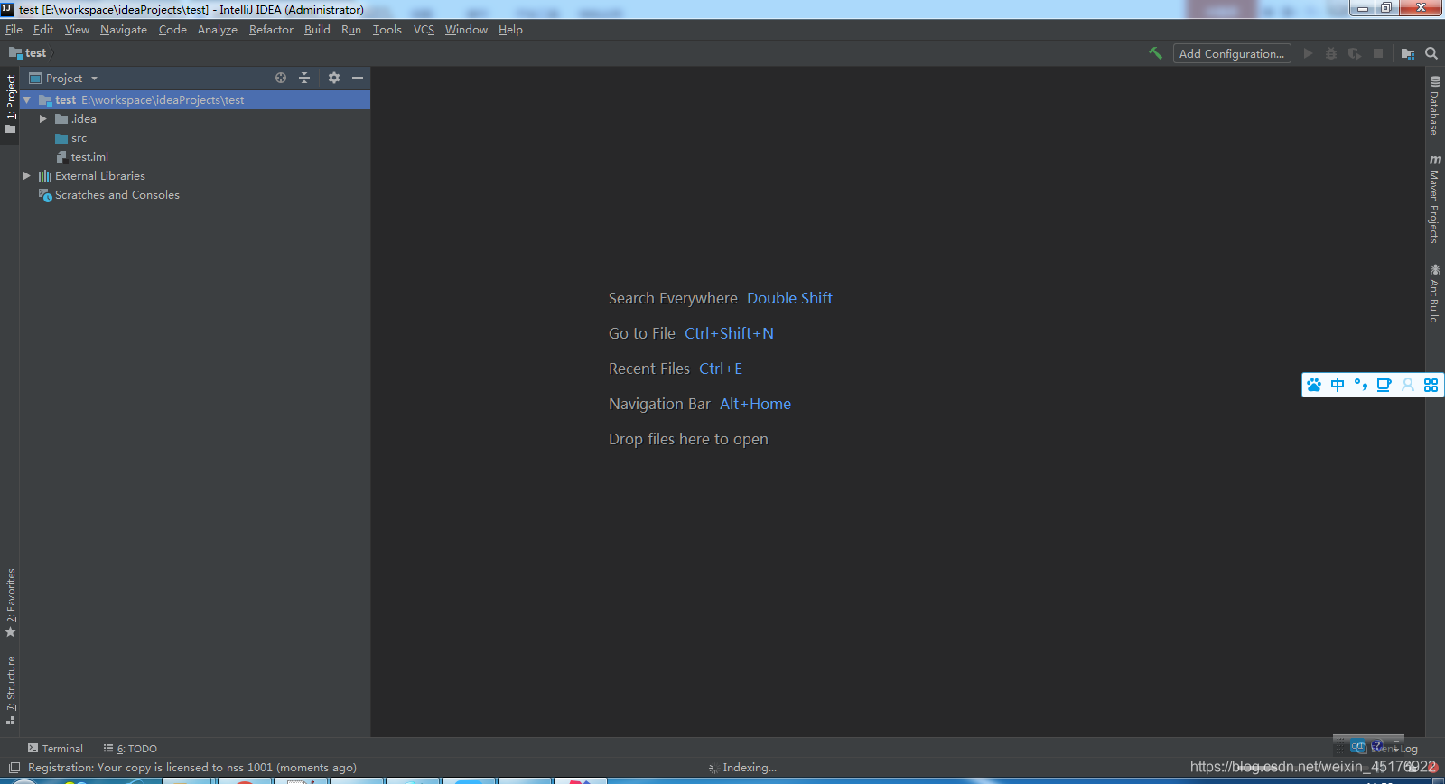Open the File menu
Image resolution: width=1445 pixels, height=784 pixels.
pyautogui.click(x=14, y=30)
